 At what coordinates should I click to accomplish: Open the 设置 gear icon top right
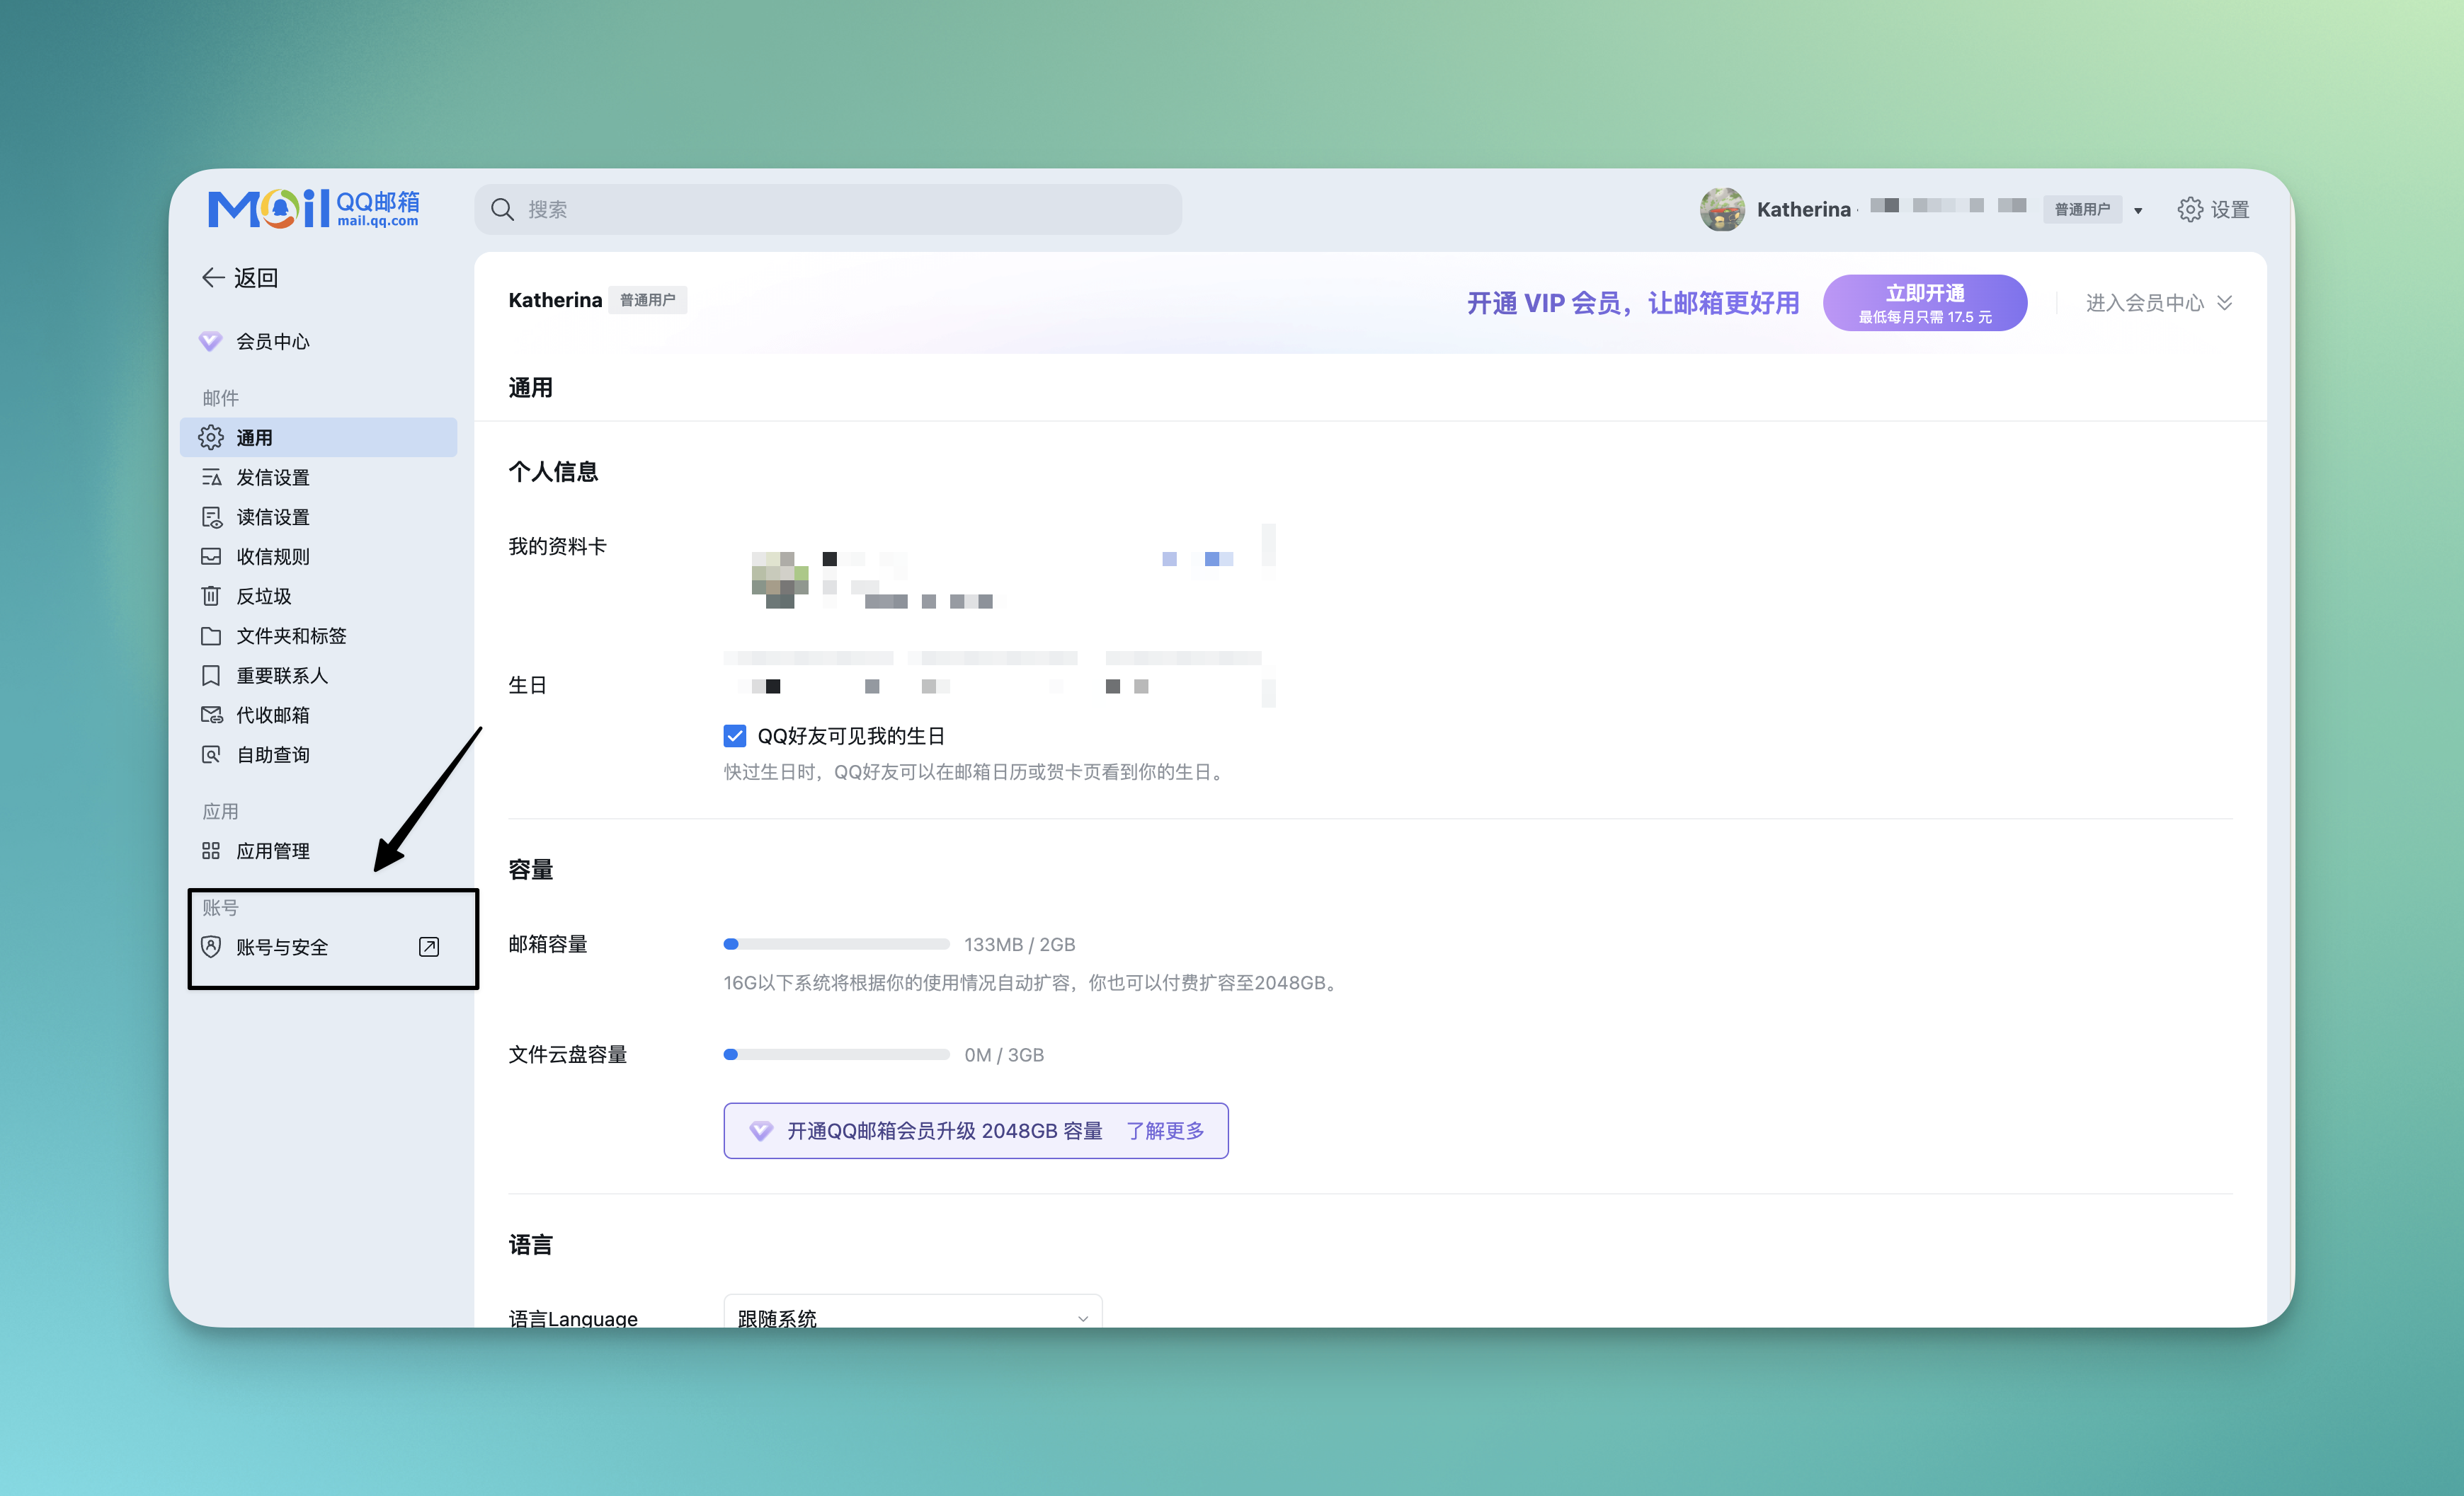[x=2190, y=209]
